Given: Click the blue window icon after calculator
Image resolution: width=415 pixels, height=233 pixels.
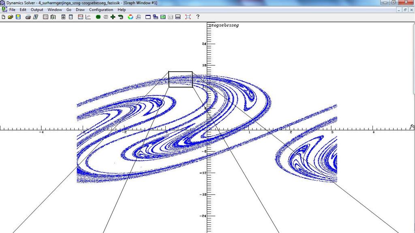Looking at the screenshot, I should pyautogui.click(x=71, y=17).
